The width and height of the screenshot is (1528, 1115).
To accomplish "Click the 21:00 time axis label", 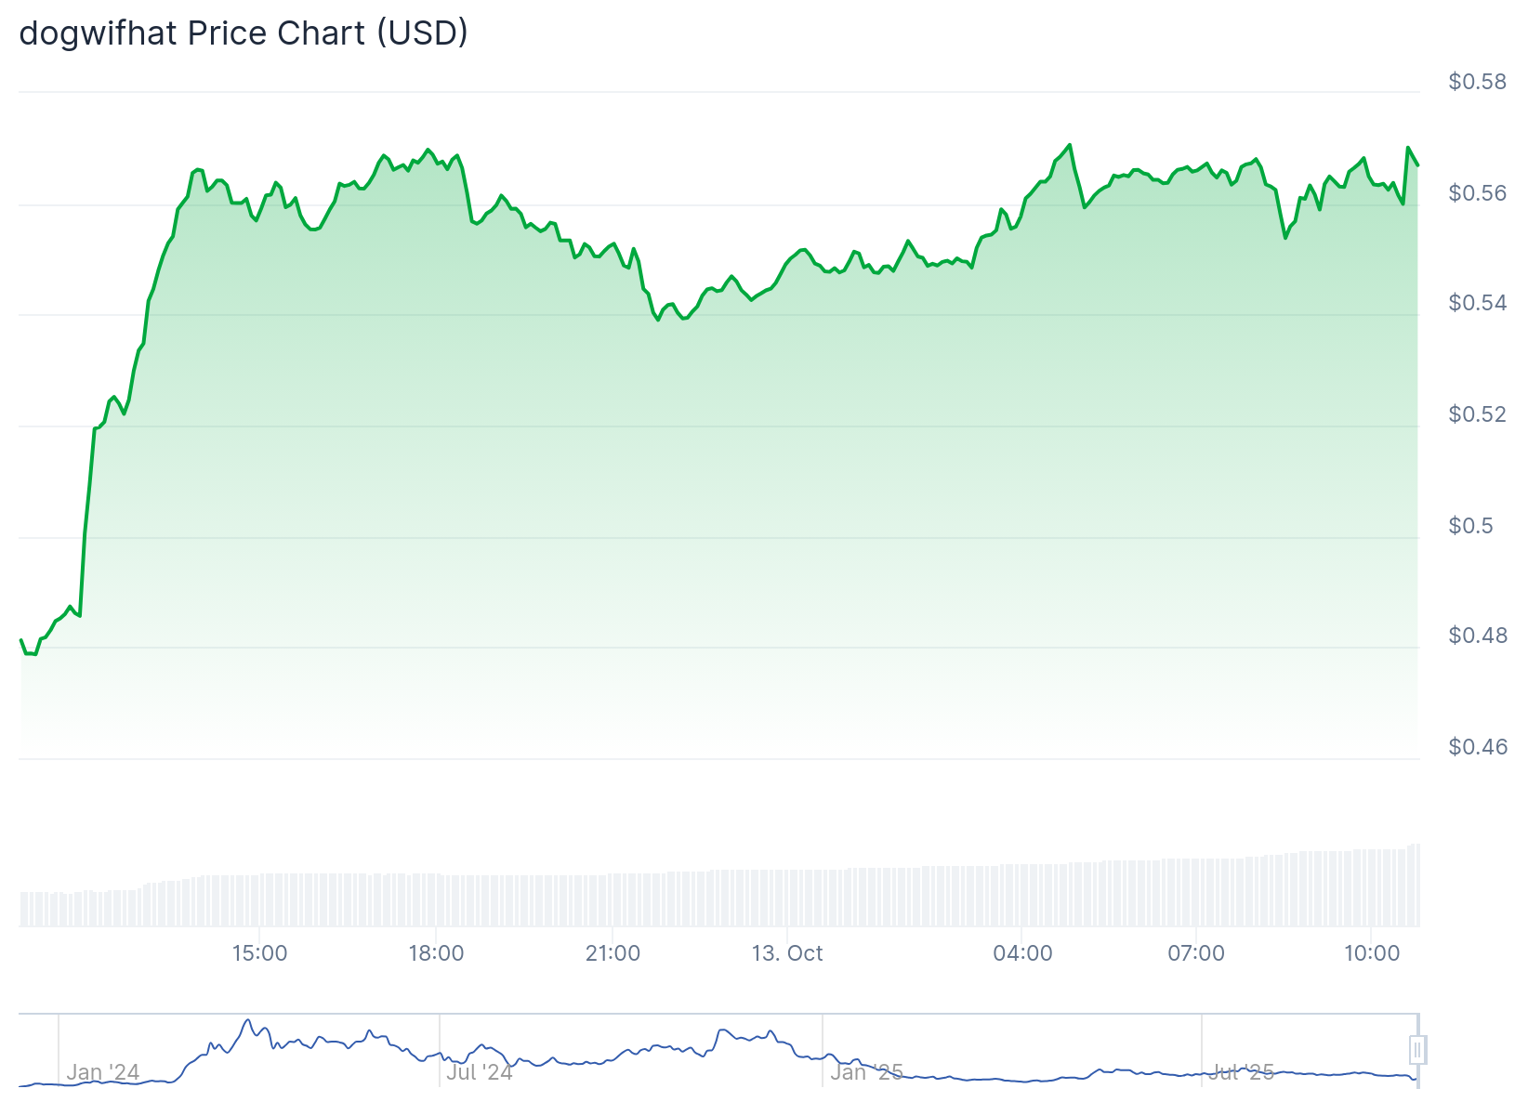I will [x=613, y=953].
